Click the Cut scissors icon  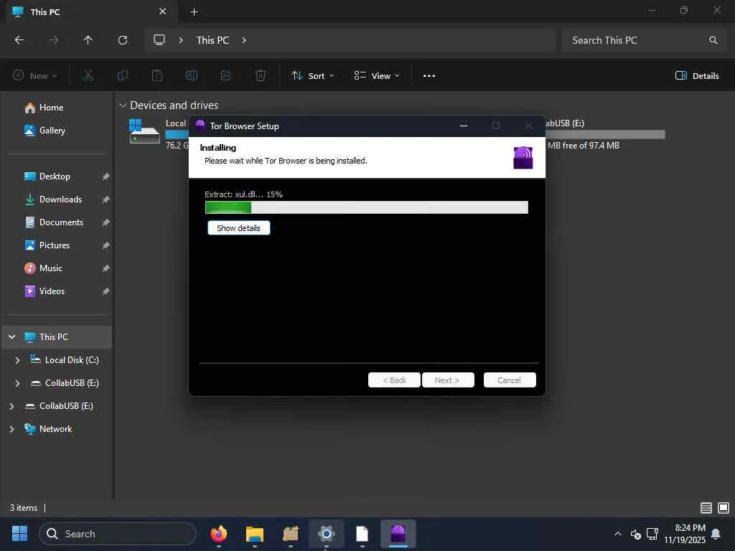pos(88,75)
